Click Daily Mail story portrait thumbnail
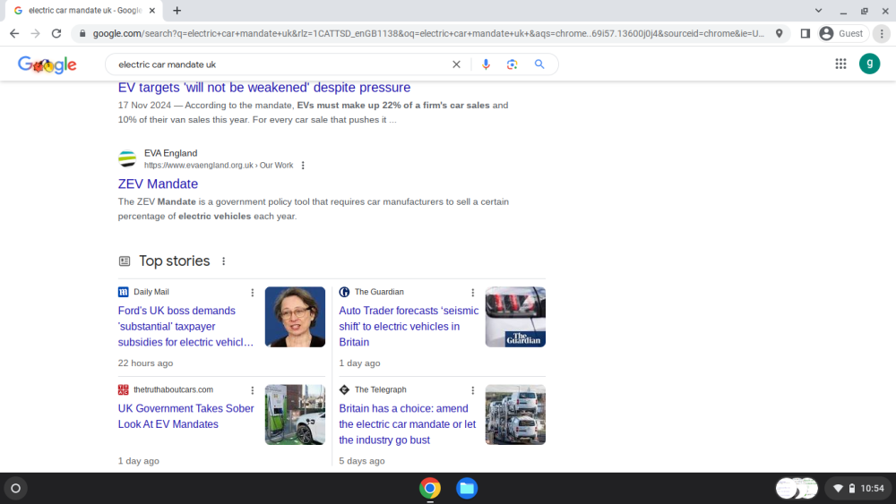 [x=295, y=317]
